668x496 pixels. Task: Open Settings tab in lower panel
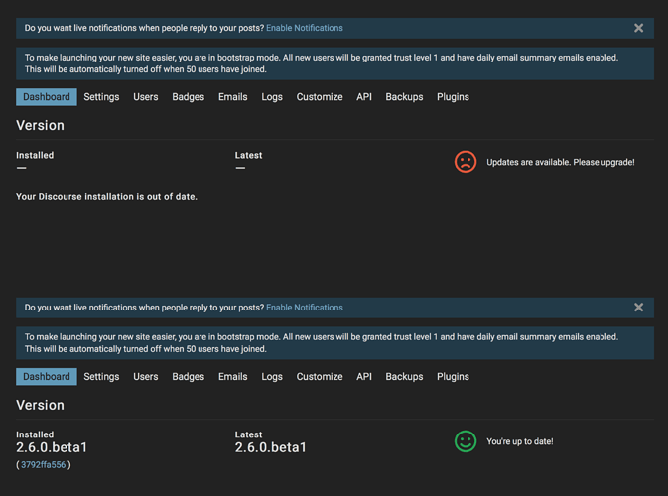[x=101, y=377]
